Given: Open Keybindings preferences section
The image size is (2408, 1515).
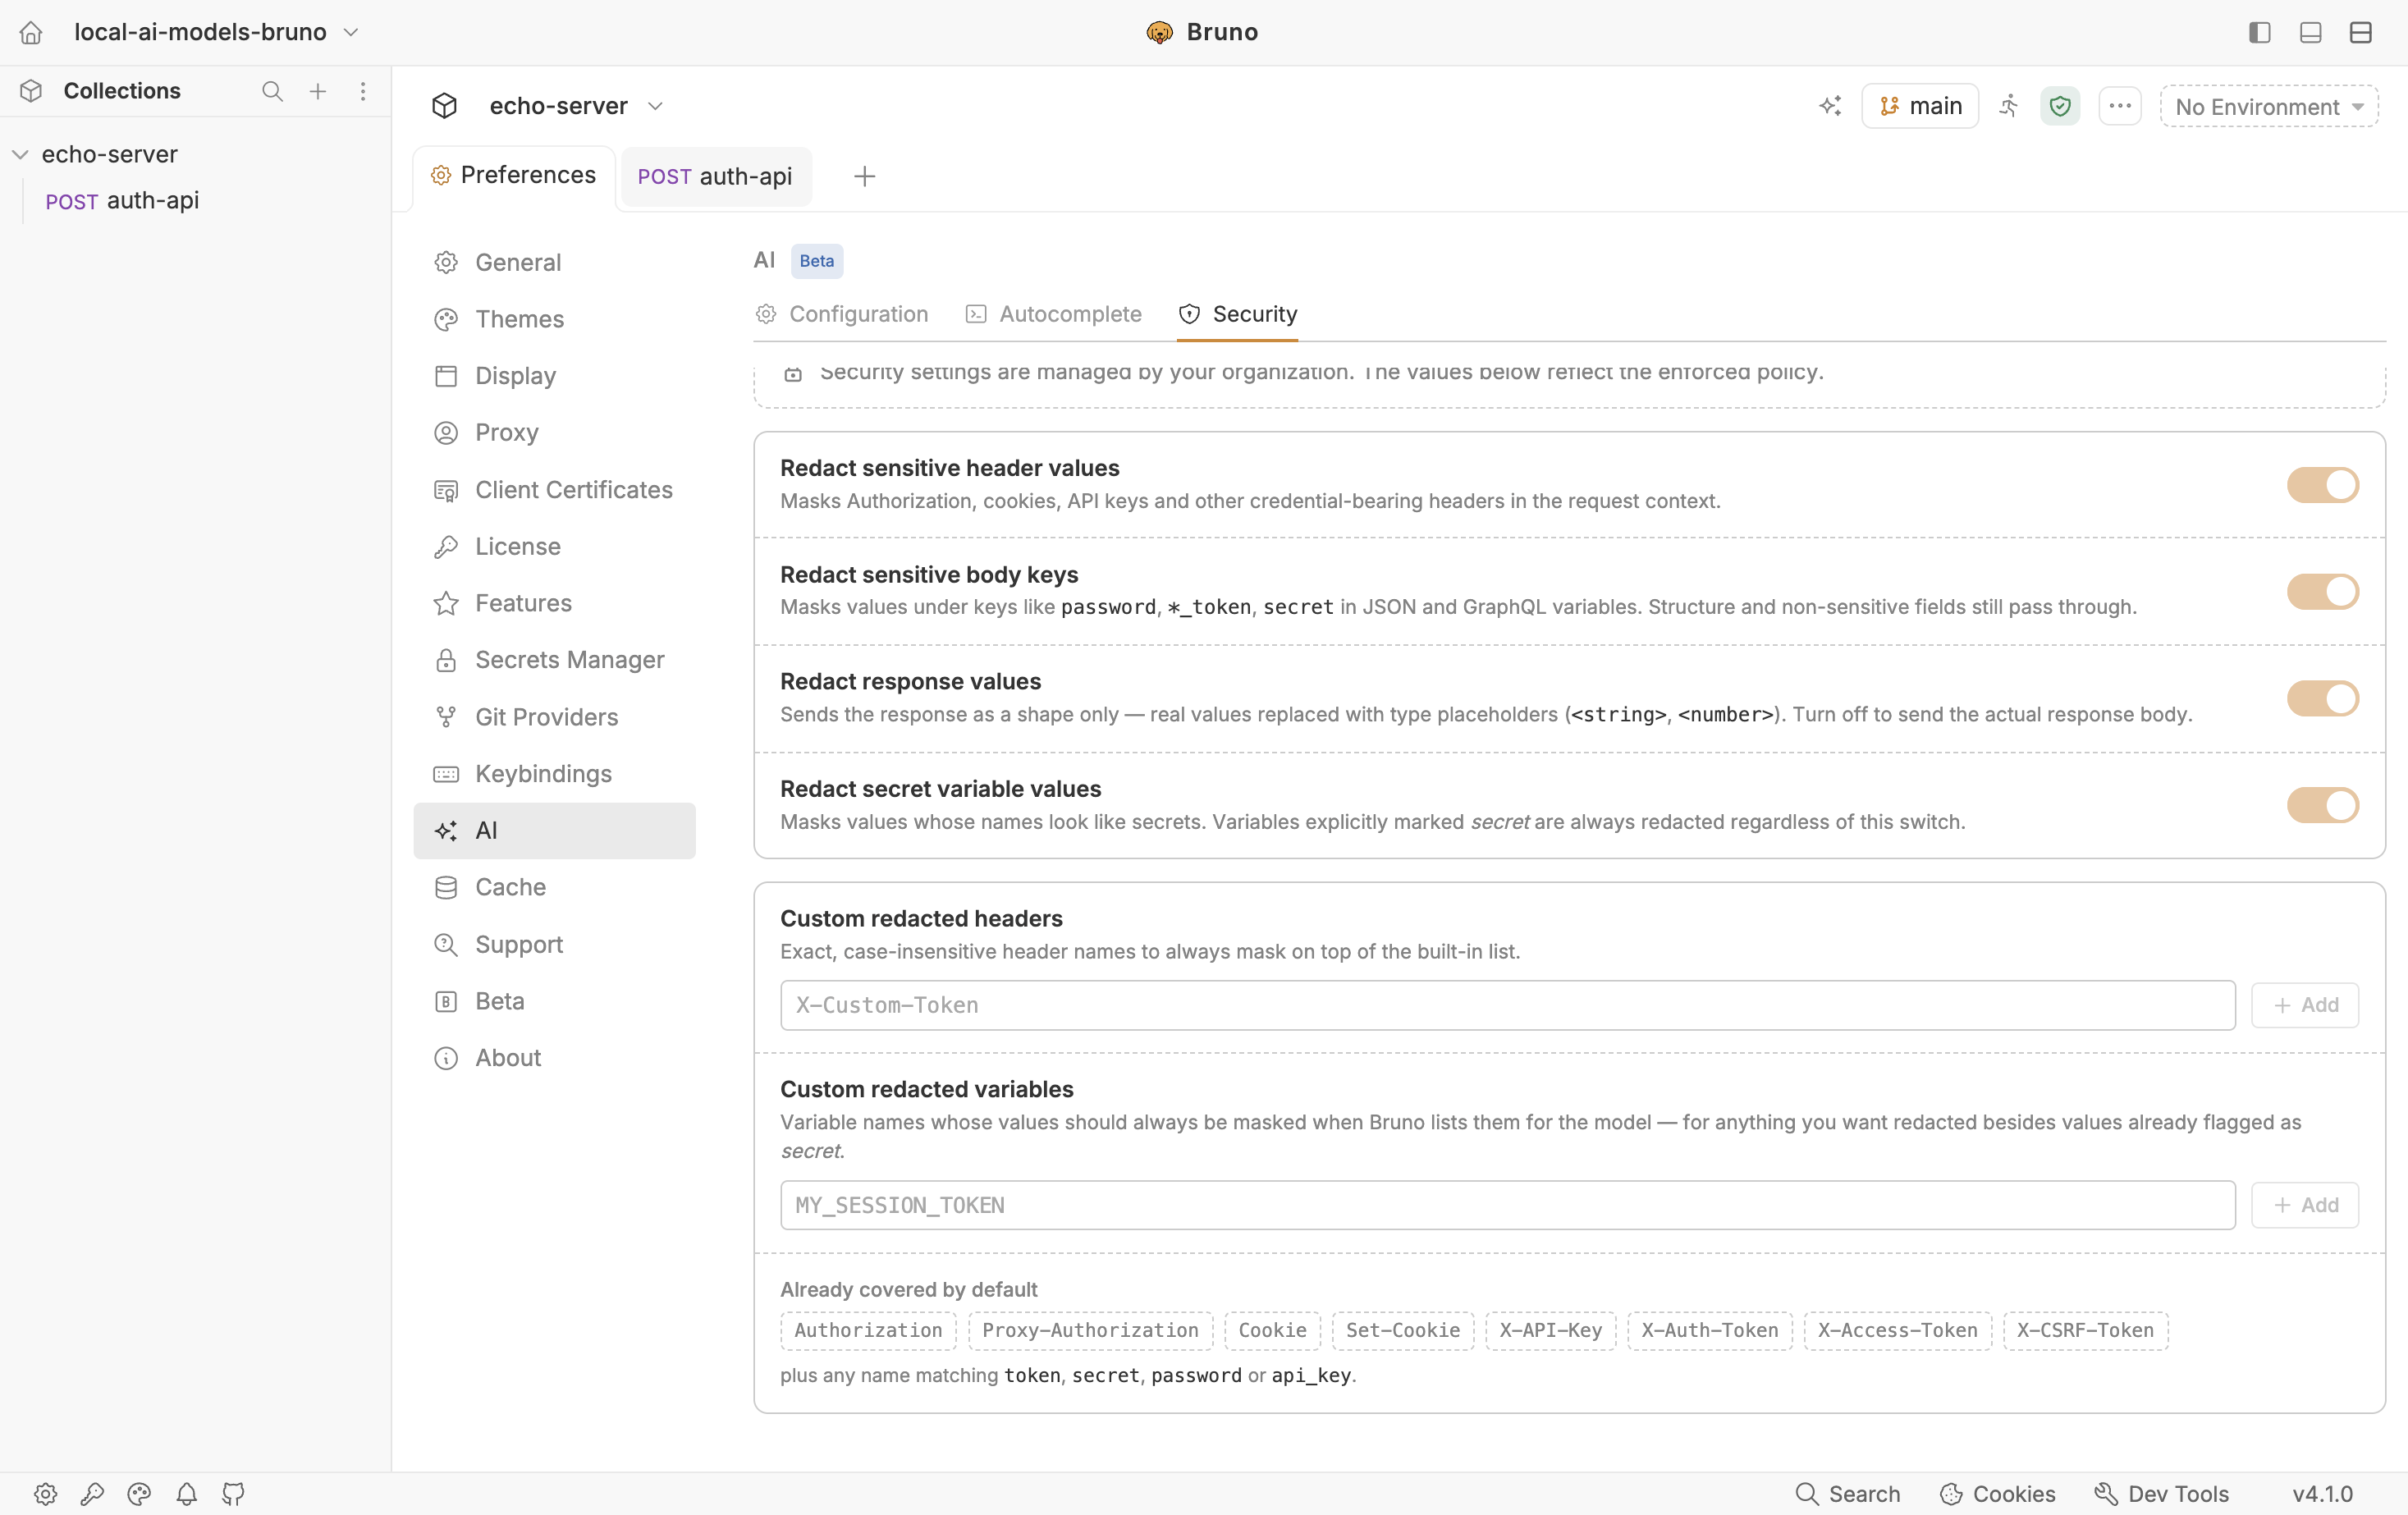Looking at the screenshot, I should 554,774.
